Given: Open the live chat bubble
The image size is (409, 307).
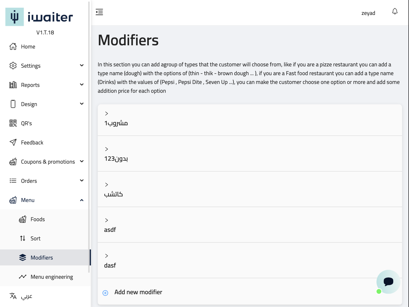Looking at the screenshot, I should point(388,282).
